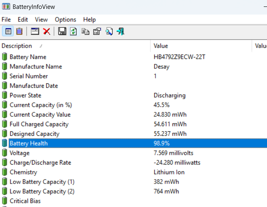Screen dimensions: 267x207
Task: Click the Discharging value
Action: coord(170,95)
